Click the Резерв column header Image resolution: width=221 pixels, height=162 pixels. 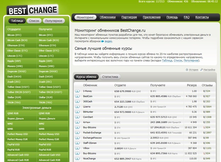click(x=192, y=85)
